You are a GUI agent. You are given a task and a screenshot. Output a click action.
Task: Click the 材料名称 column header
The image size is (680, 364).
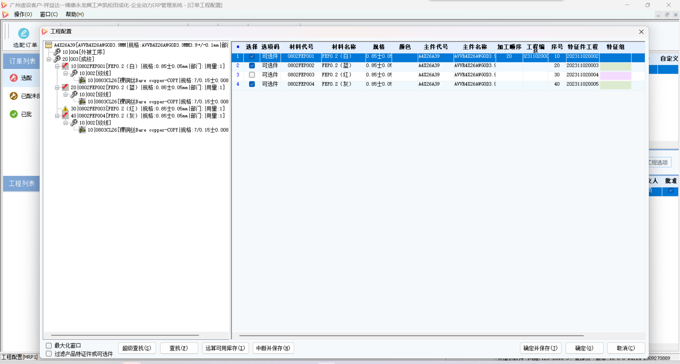[x=344, y=47]
